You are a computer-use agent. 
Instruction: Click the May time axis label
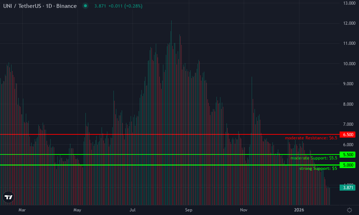[77, 210]
